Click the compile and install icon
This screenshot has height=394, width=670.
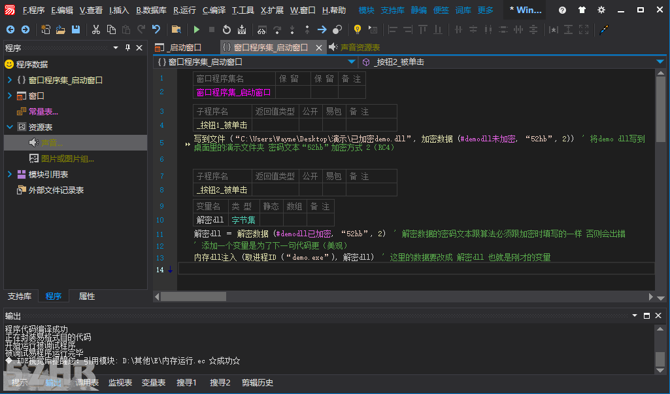coord(242,29)
